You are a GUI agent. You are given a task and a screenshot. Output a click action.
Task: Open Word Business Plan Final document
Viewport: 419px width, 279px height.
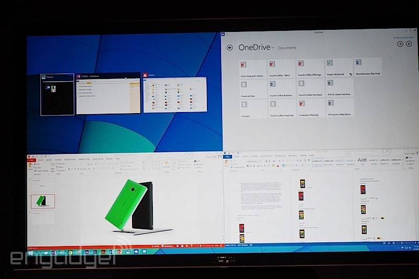tap(368, 67)
